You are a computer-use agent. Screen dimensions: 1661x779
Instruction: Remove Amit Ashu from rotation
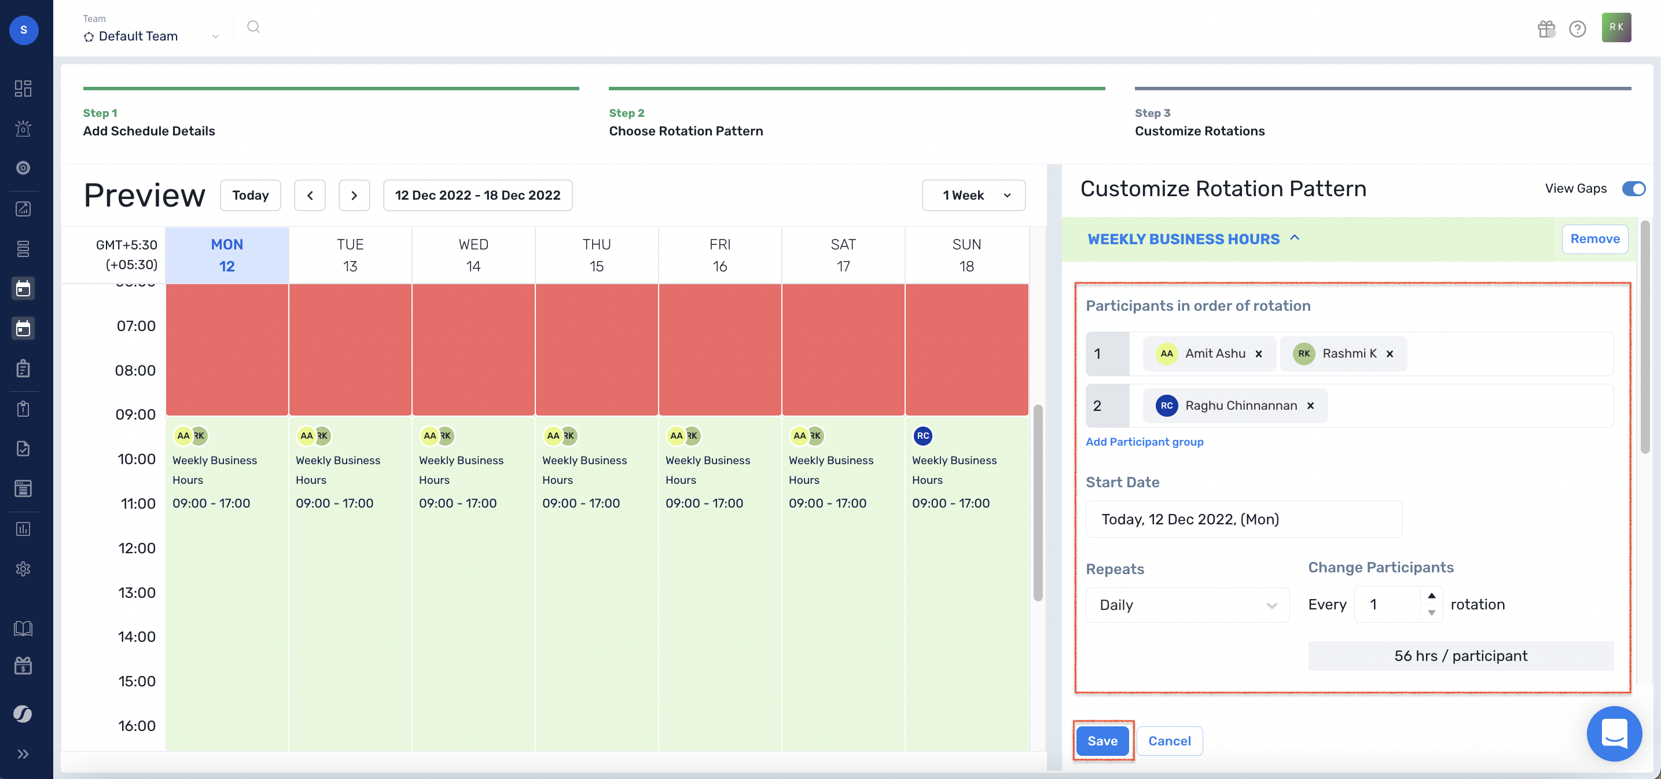1259,354
